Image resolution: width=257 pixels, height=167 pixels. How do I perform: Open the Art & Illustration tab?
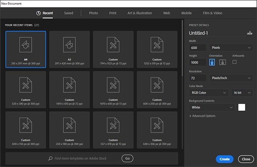140,13
